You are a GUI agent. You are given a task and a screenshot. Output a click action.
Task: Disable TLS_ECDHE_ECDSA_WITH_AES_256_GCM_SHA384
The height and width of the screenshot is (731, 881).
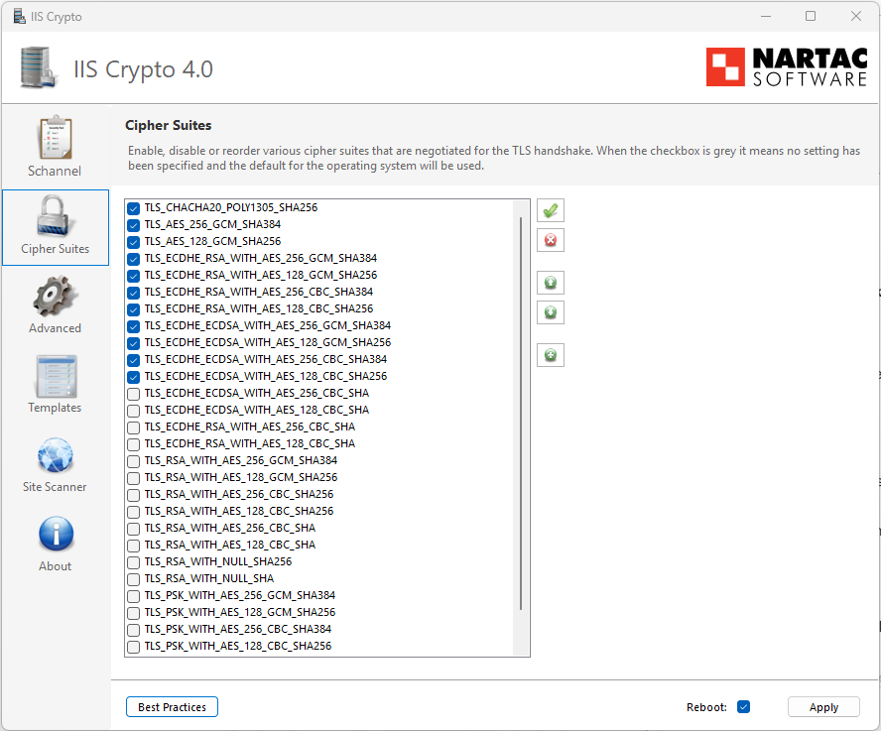point(133,326)
